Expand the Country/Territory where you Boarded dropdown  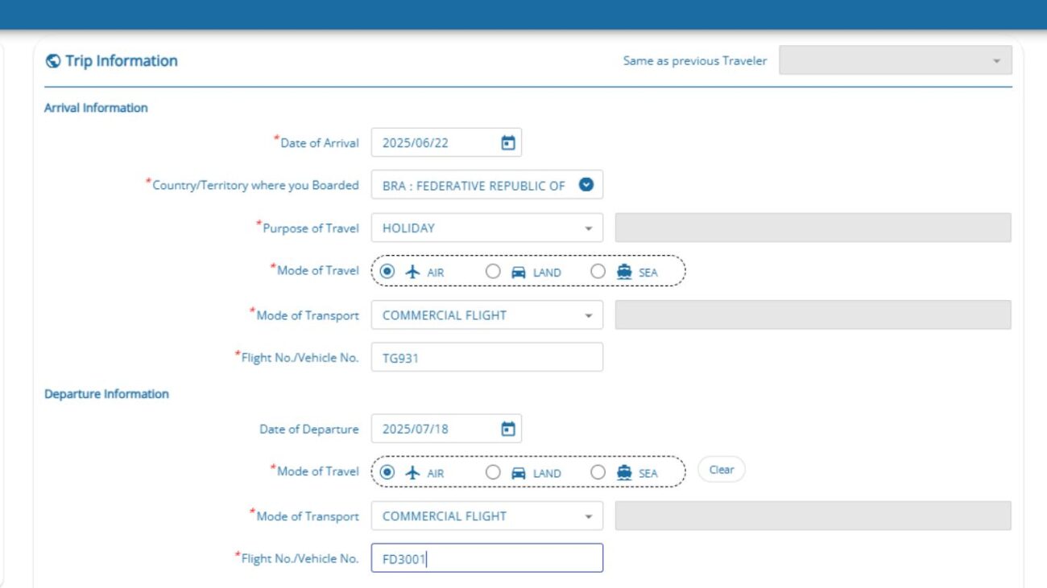[586, 185]
